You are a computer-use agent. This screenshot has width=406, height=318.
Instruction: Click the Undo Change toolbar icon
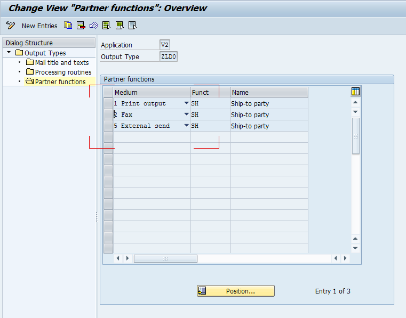click(x=94, y=26)
